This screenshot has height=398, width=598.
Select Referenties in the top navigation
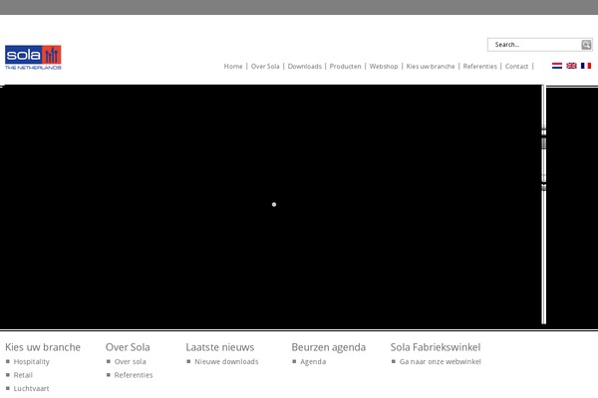(479, 67)
